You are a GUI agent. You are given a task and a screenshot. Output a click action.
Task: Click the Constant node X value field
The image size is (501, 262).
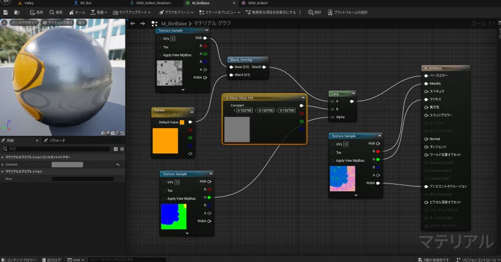click(x=244, y=110)
